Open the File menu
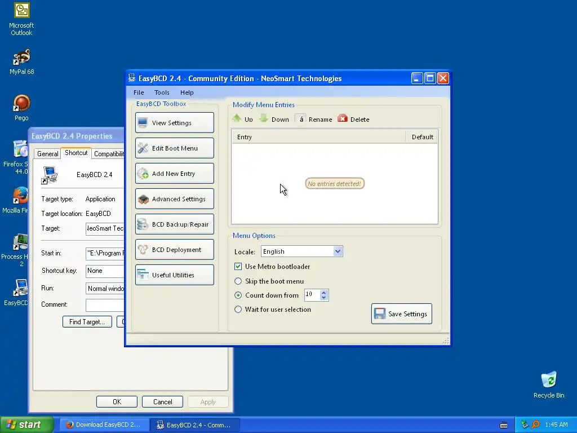 click(x=139, y=92)
